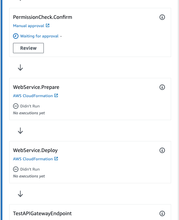Open info icon for WebService.Deploy action

click(x=162, y=150)
